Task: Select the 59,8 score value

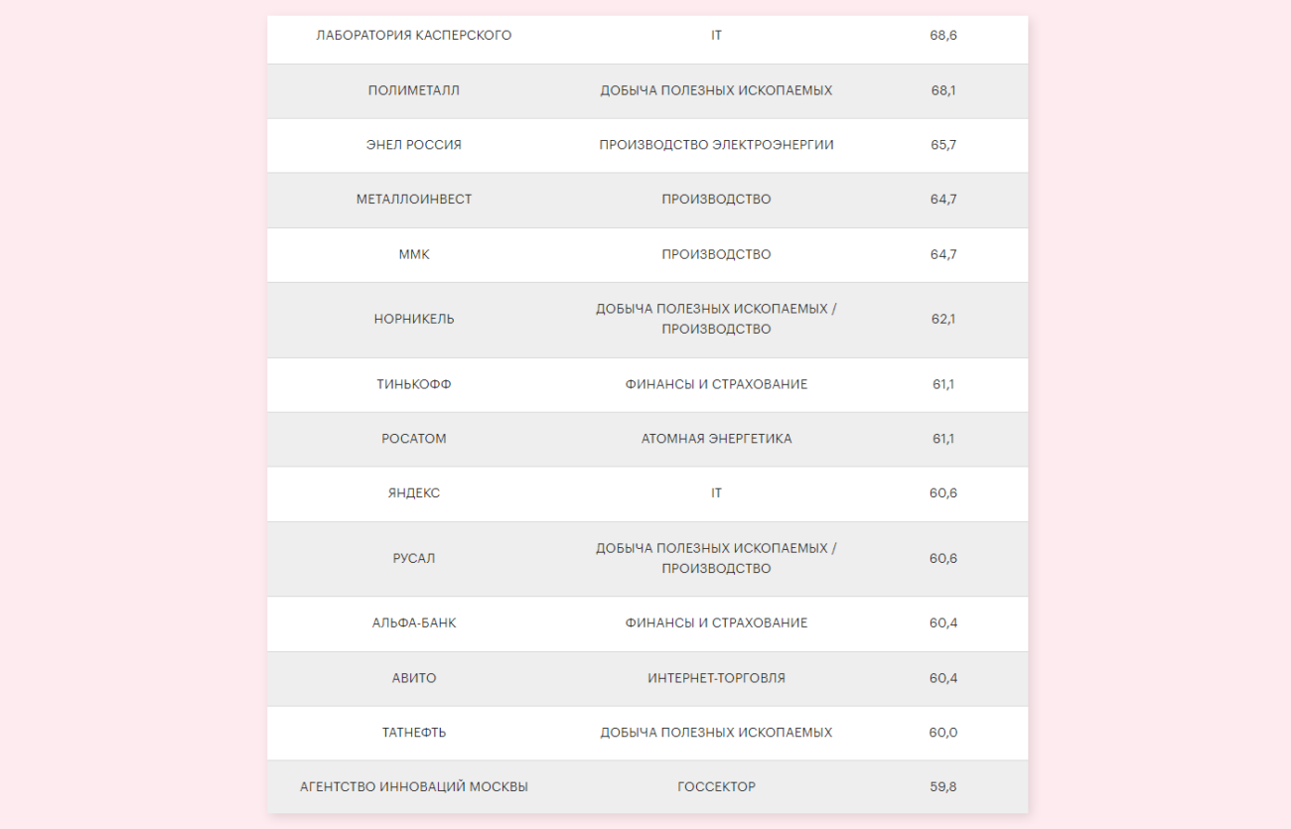Action: 943,787
